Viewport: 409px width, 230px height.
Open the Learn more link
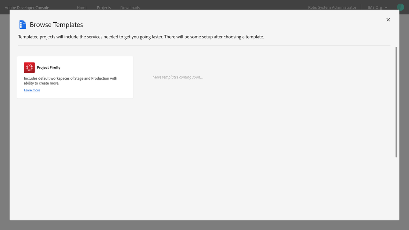point(32,90)
